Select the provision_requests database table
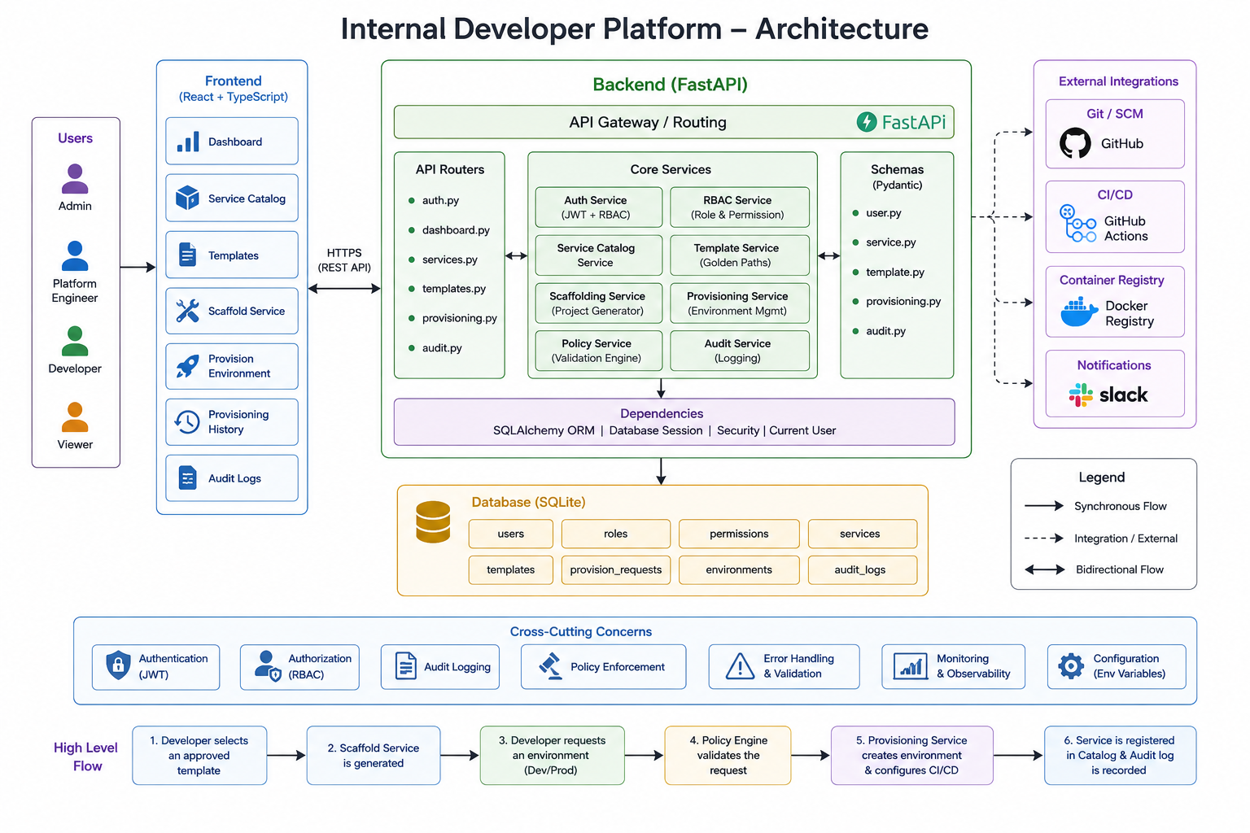The image size is (1250, 833). click(x=616, y=569)
